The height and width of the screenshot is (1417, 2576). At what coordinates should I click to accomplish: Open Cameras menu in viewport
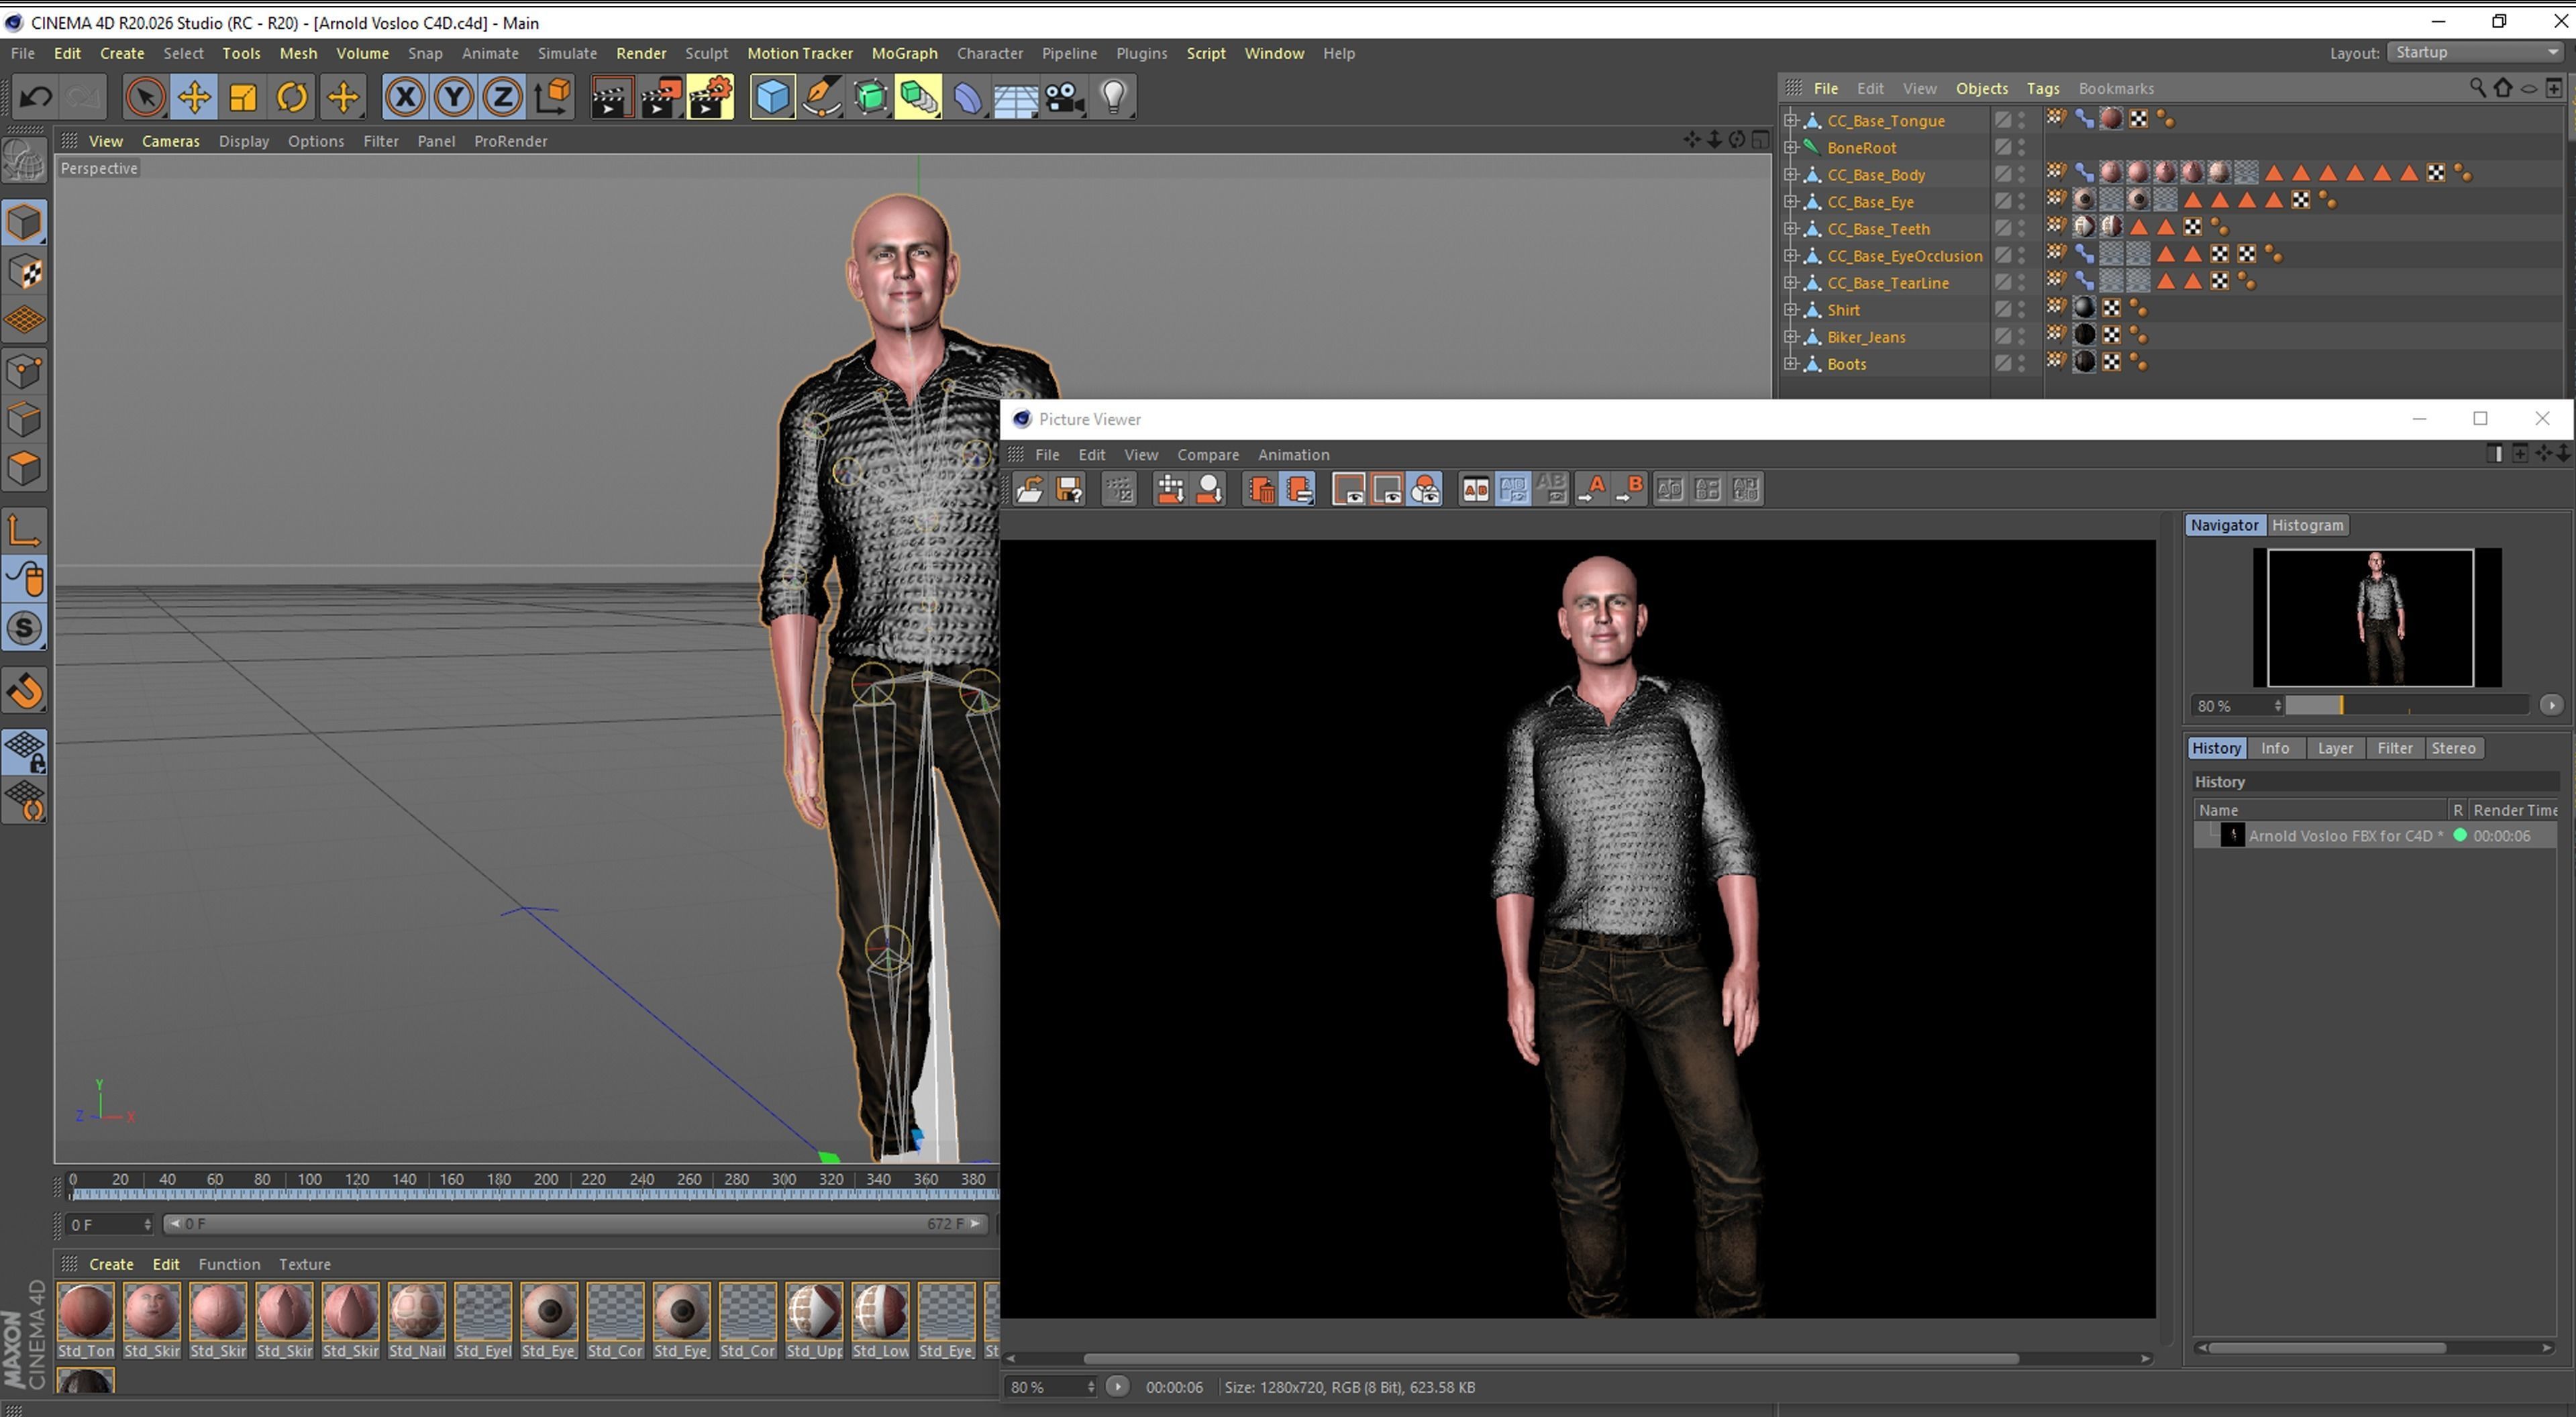[171, 141]
